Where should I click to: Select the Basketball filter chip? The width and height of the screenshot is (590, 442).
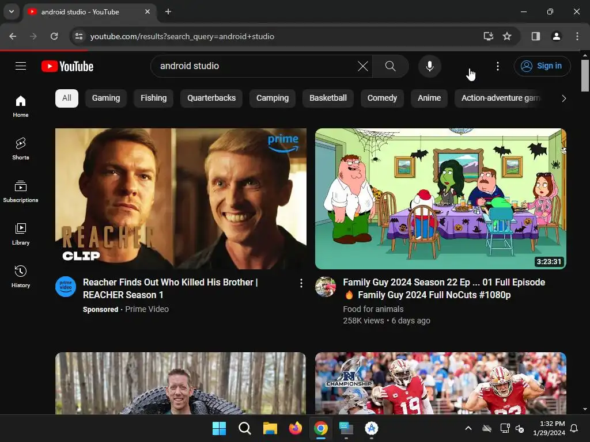[x=328, y=98]
